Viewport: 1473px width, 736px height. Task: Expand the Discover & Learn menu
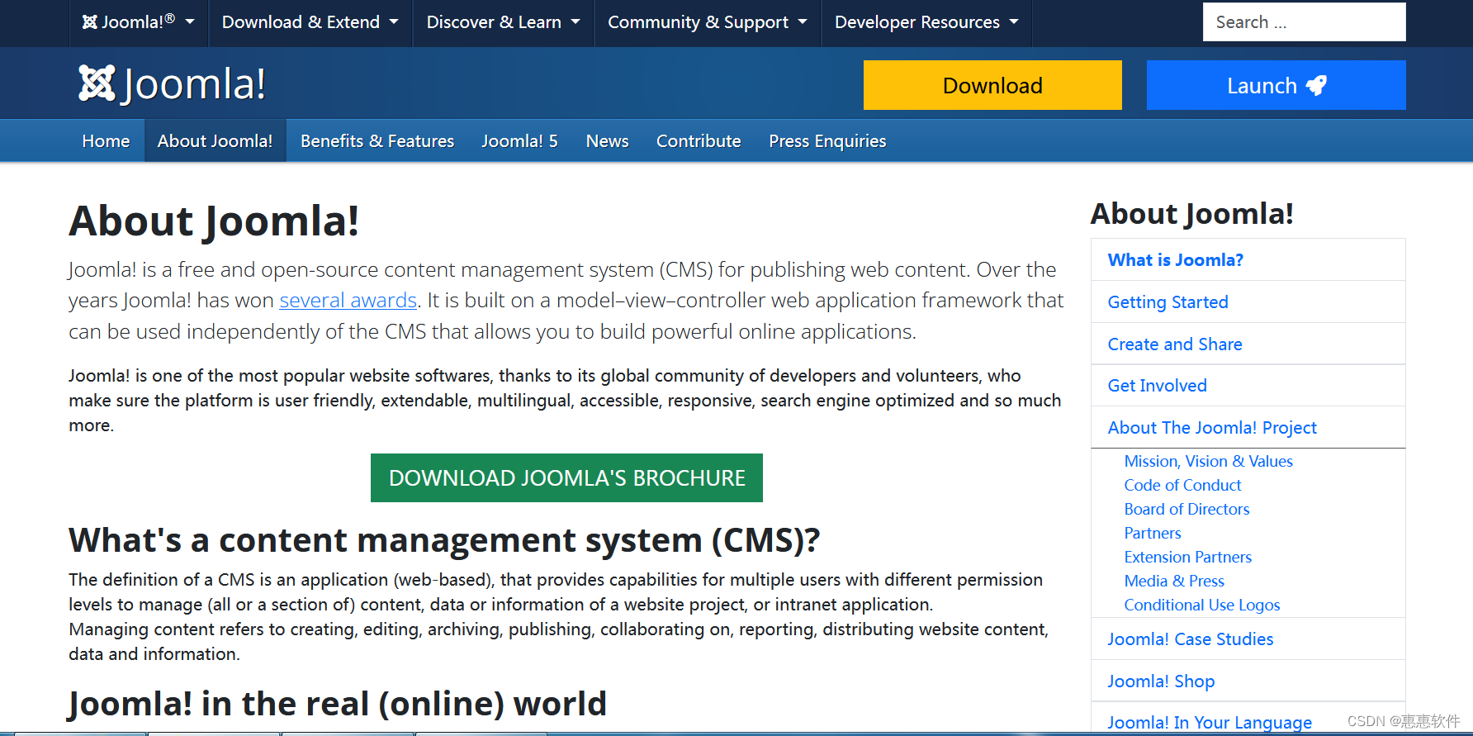tap(504, 22)
